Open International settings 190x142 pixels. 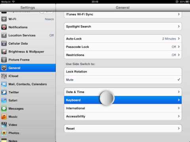click(x=123, y=108)
